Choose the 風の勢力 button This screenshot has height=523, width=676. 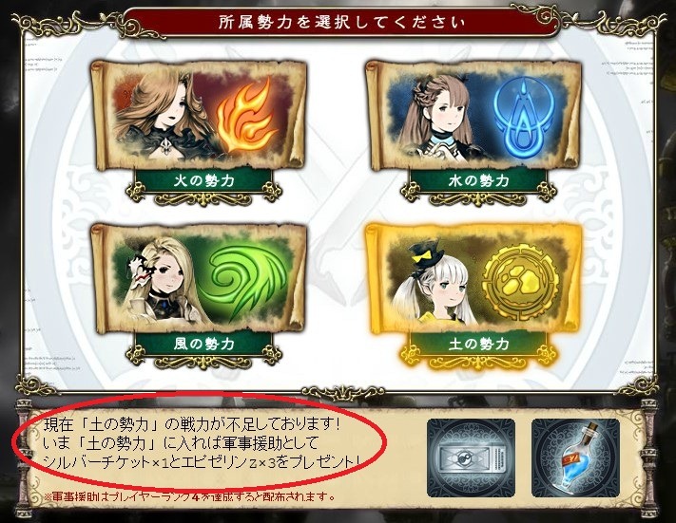(203, 344)
